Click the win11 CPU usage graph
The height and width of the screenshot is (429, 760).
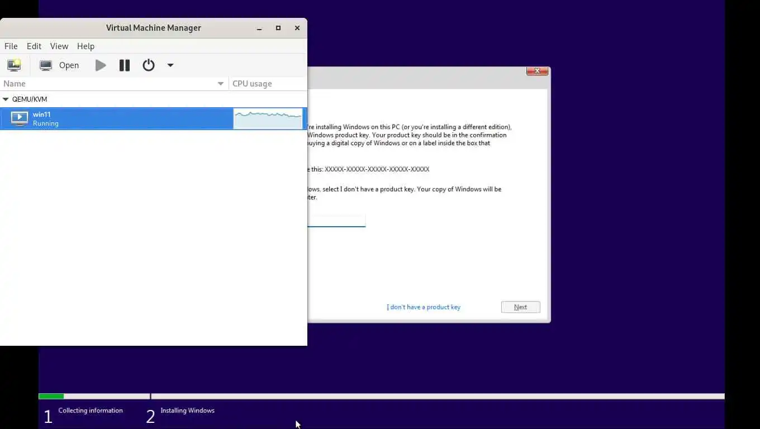pos(268,118)
